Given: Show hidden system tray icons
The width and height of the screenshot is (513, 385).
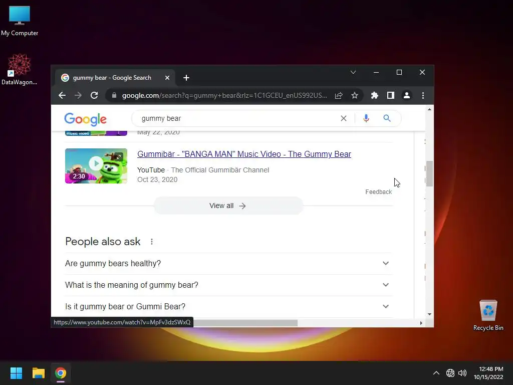Looking at the screenshot, I should tap(436, 373).
